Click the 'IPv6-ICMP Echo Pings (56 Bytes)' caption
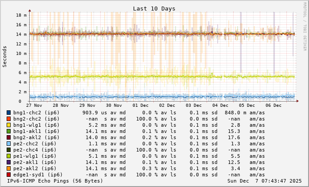The width and height of the screenshot is (309, 187). pos(55,181)
